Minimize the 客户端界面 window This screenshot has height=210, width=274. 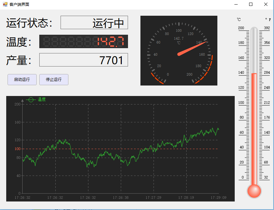(x=236, y=4)
